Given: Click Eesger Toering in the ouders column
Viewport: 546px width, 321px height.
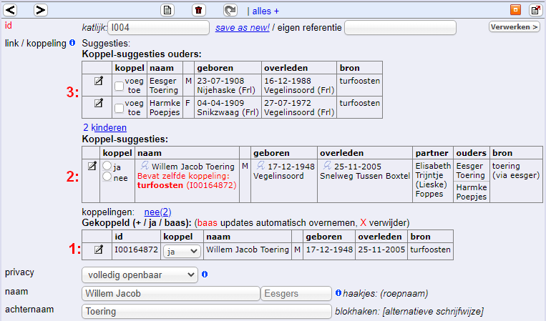Looking at the screenshot, I should (470, 171).
